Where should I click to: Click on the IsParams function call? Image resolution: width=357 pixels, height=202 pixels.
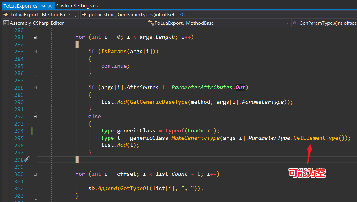114,52
